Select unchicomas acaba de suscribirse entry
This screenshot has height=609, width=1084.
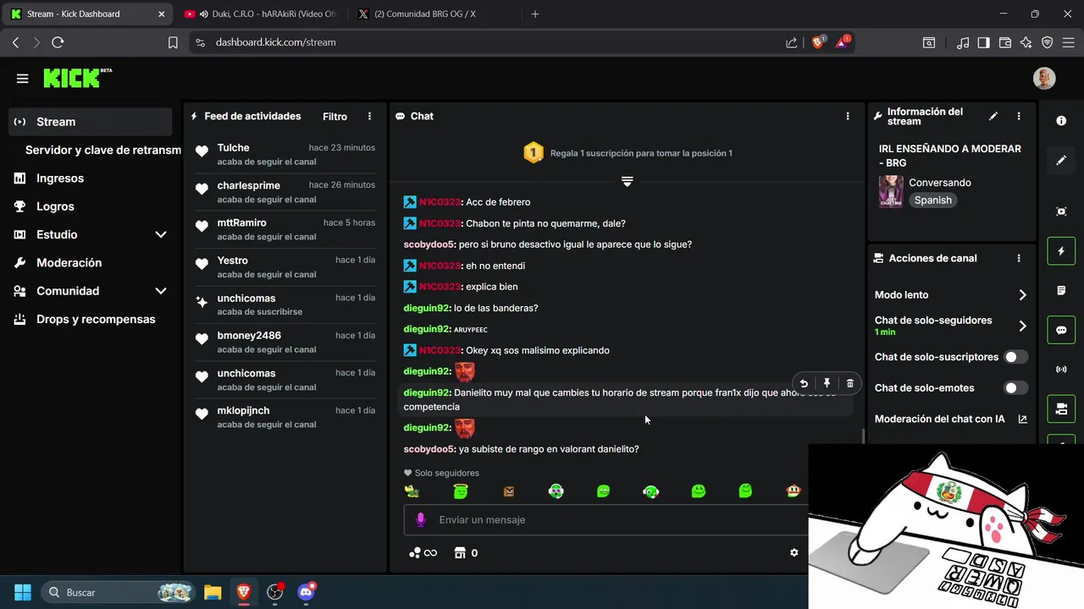[x=285, y=304]
